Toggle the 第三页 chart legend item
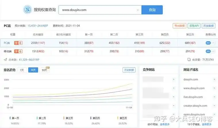This screenshot has width=218, height=128. pos(68,118)
